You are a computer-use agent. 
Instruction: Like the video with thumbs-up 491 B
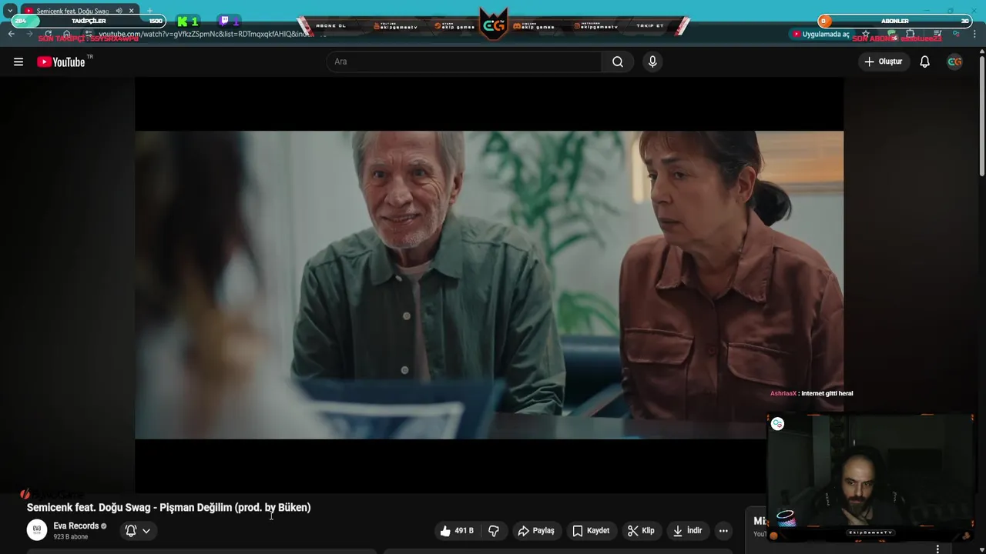[458, 531]
